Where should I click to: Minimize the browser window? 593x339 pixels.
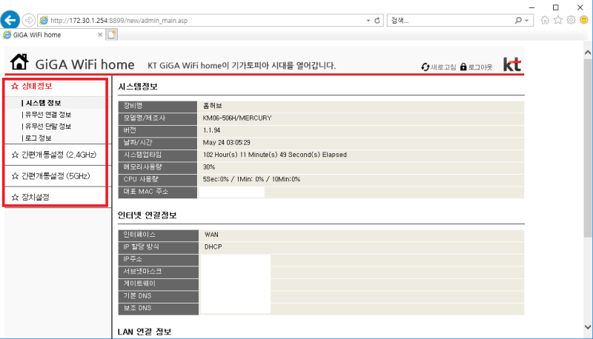(531, 7)
